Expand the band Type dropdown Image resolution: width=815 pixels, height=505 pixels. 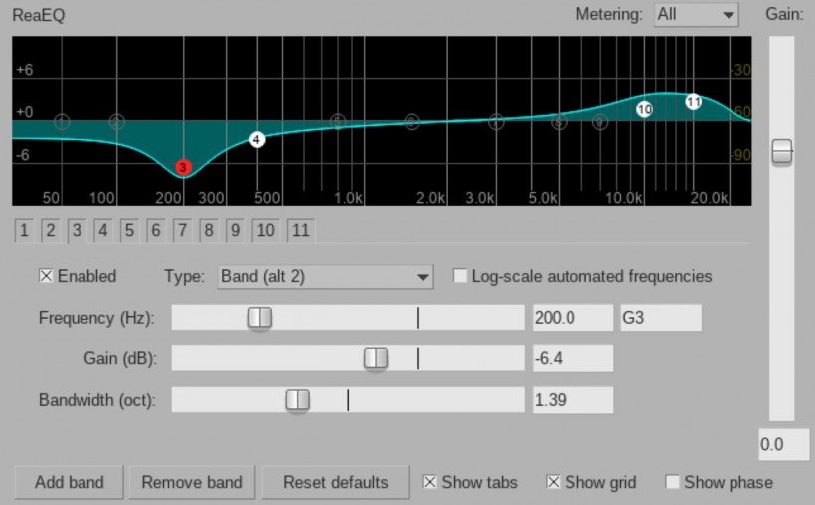325,276
